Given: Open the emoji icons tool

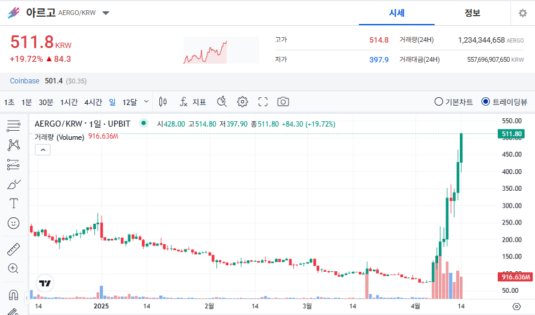Looking at the screenshot, I should [x=13, y=223].
